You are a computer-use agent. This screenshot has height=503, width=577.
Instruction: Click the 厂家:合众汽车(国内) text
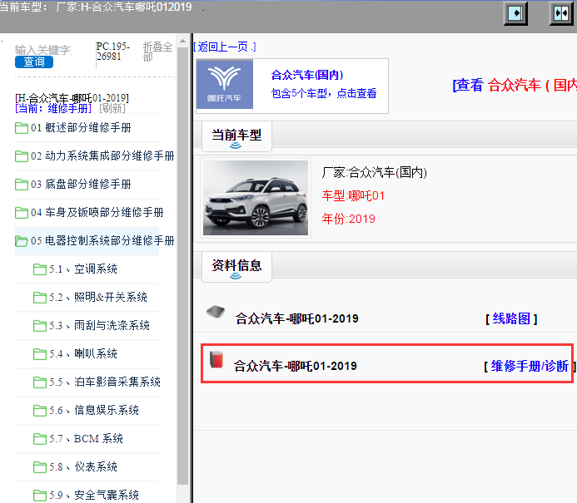point(374,172)
